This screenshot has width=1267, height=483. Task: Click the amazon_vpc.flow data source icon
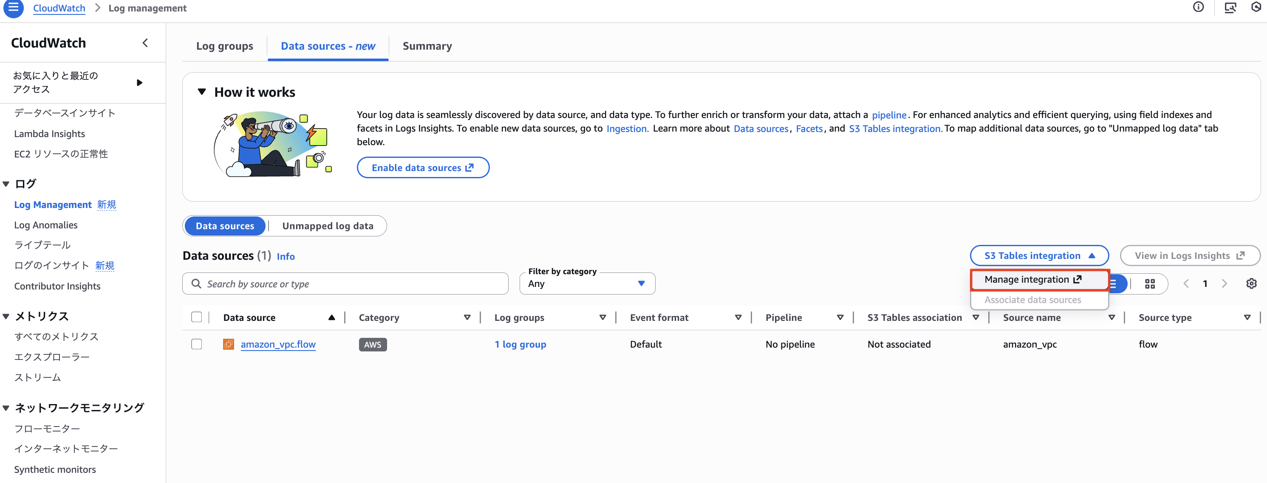pos(228,344)
